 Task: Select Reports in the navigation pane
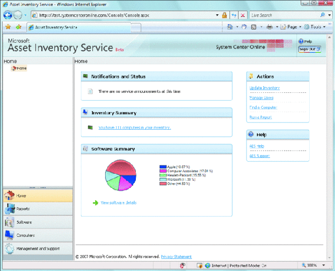pos(38,209)
